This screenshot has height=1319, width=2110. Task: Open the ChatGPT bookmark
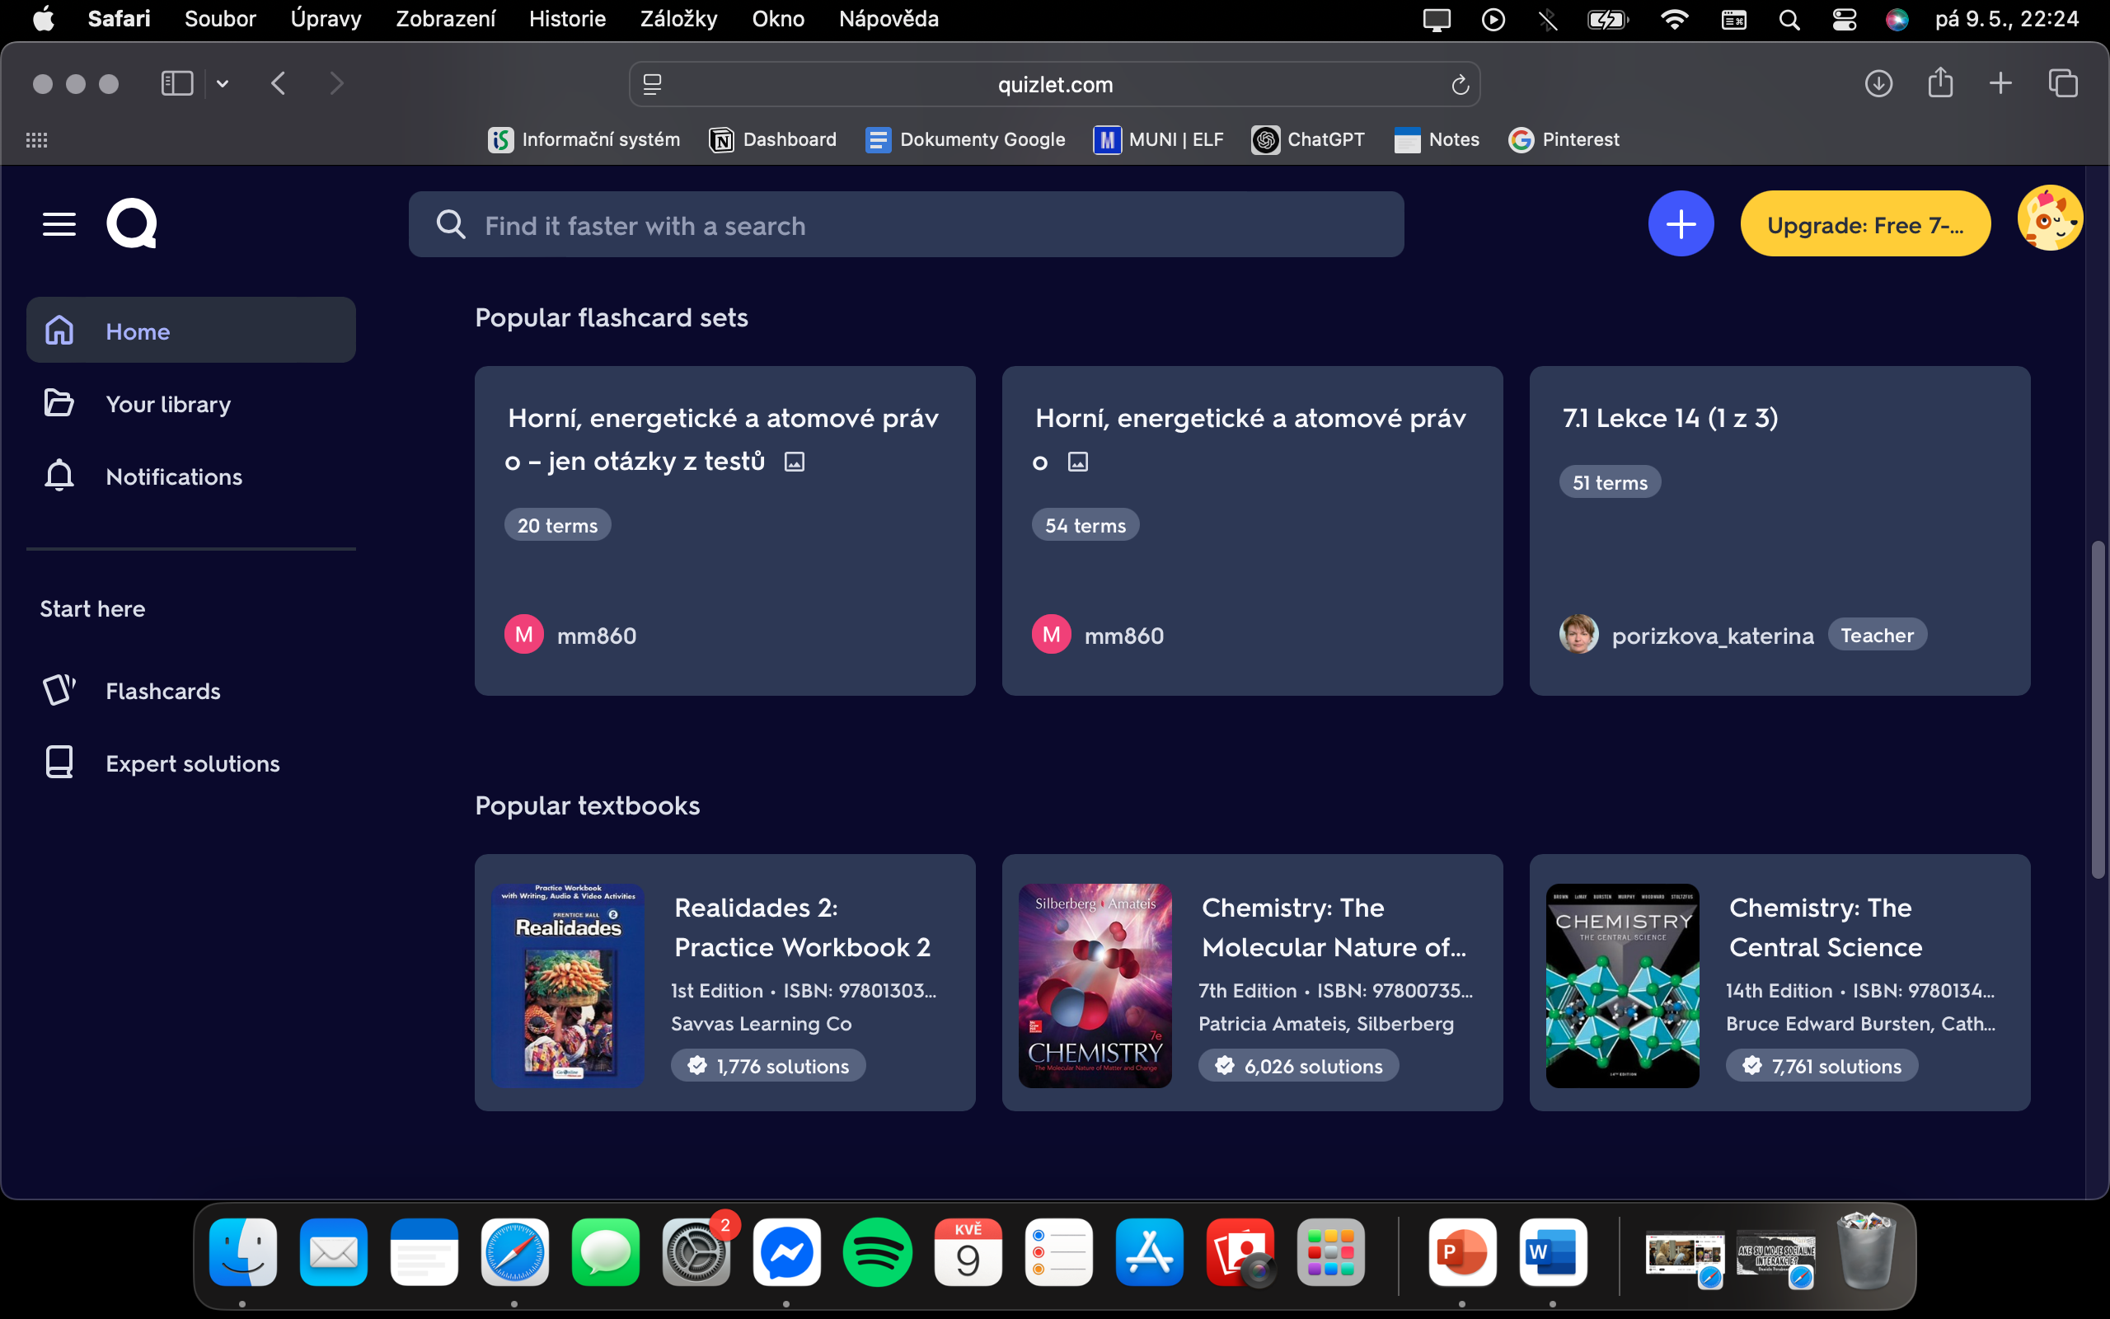point(1308,139)
